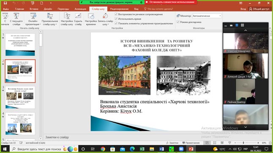The height and width of the screenshot is (153, 273).
Task: Click the Hide slide (Скрыть слайд) icon
Action: (x=78, y=16)
